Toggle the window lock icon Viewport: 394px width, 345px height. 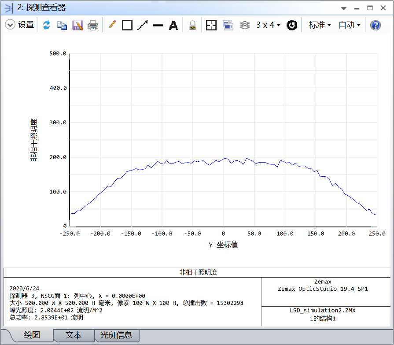tap(192, 25)
